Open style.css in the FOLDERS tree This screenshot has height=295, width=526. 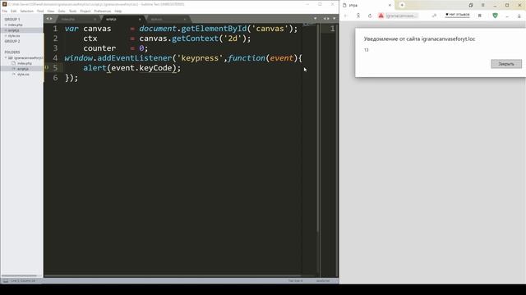point(23,75)
